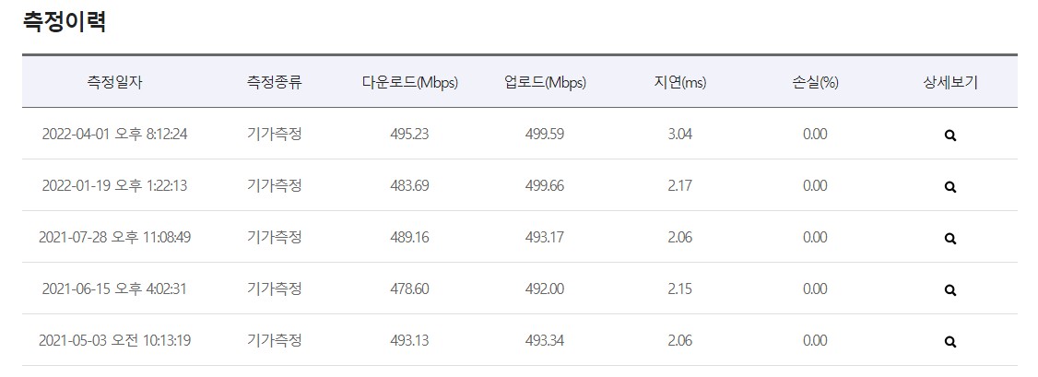This screenshot has height=377, width=1038.
Task: Click the 측정일자 column header
Action: (x=114, y=82)
